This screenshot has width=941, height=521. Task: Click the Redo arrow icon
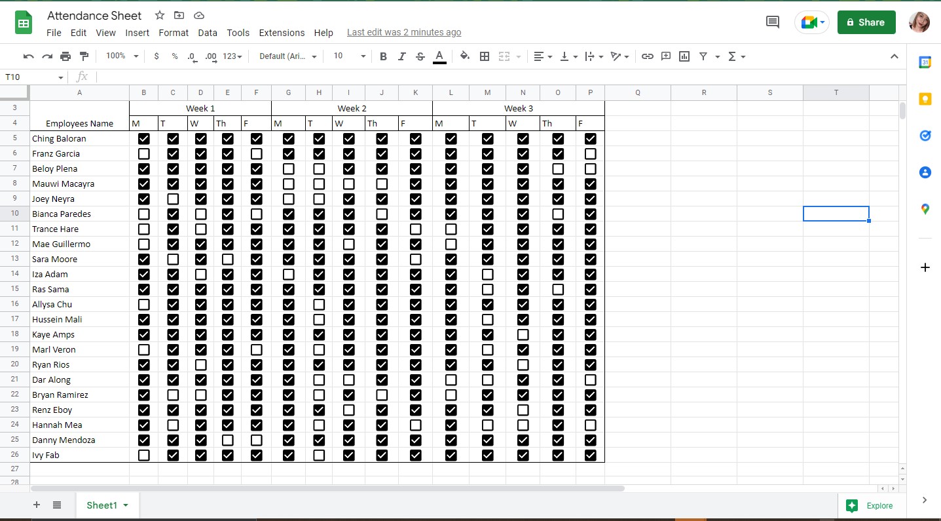tap(47, 56)
